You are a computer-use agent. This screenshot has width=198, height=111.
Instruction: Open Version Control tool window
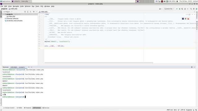coord(9,108)
